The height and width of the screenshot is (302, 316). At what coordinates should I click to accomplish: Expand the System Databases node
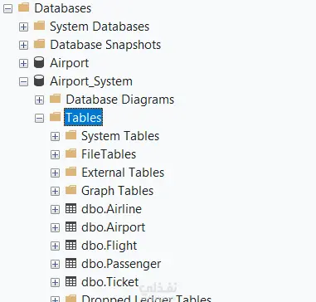(x=23, y=27)
